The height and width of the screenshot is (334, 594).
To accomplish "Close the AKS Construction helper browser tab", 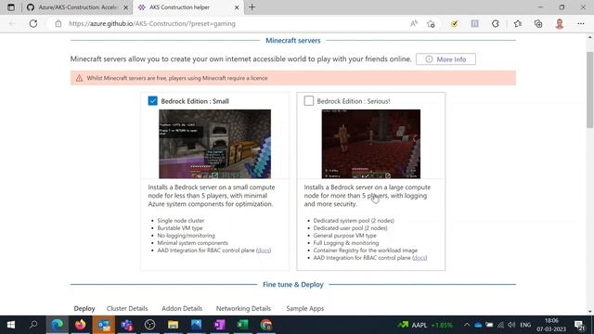I will pyautogui.click(x=237, y=7).
